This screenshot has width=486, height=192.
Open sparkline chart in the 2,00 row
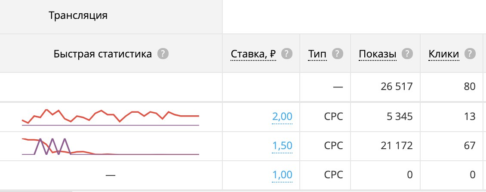click(111, 117)
